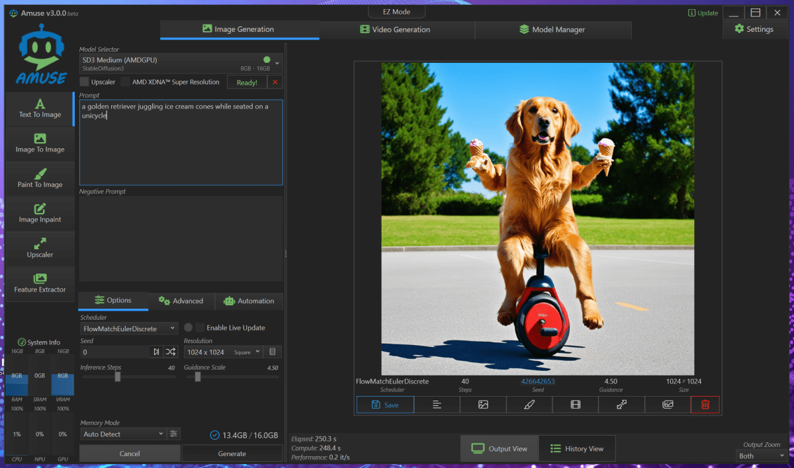794x468 pixels.
Task: Open the Advanced options tab
Action: [x=181, y=301]
